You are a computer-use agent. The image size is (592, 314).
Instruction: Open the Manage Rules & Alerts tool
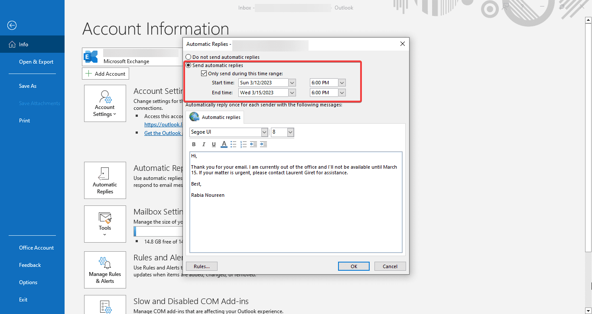(105, 270)
